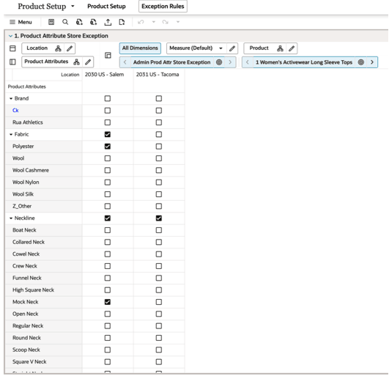
Task: Go to previous measure with left chevron
Action: pos(125,62)
